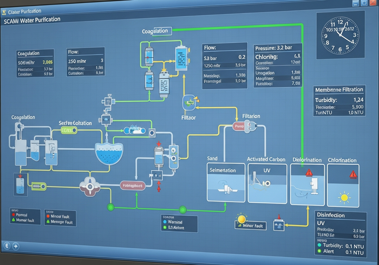Screen dimensions: 379x265
Task: Click the red dot next to Pomal
Action: (13, 214)
